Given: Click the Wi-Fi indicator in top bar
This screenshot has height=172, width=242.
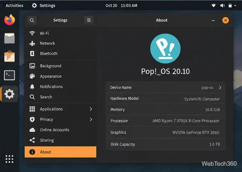Looking at the screenshot, I should point(214,5).
